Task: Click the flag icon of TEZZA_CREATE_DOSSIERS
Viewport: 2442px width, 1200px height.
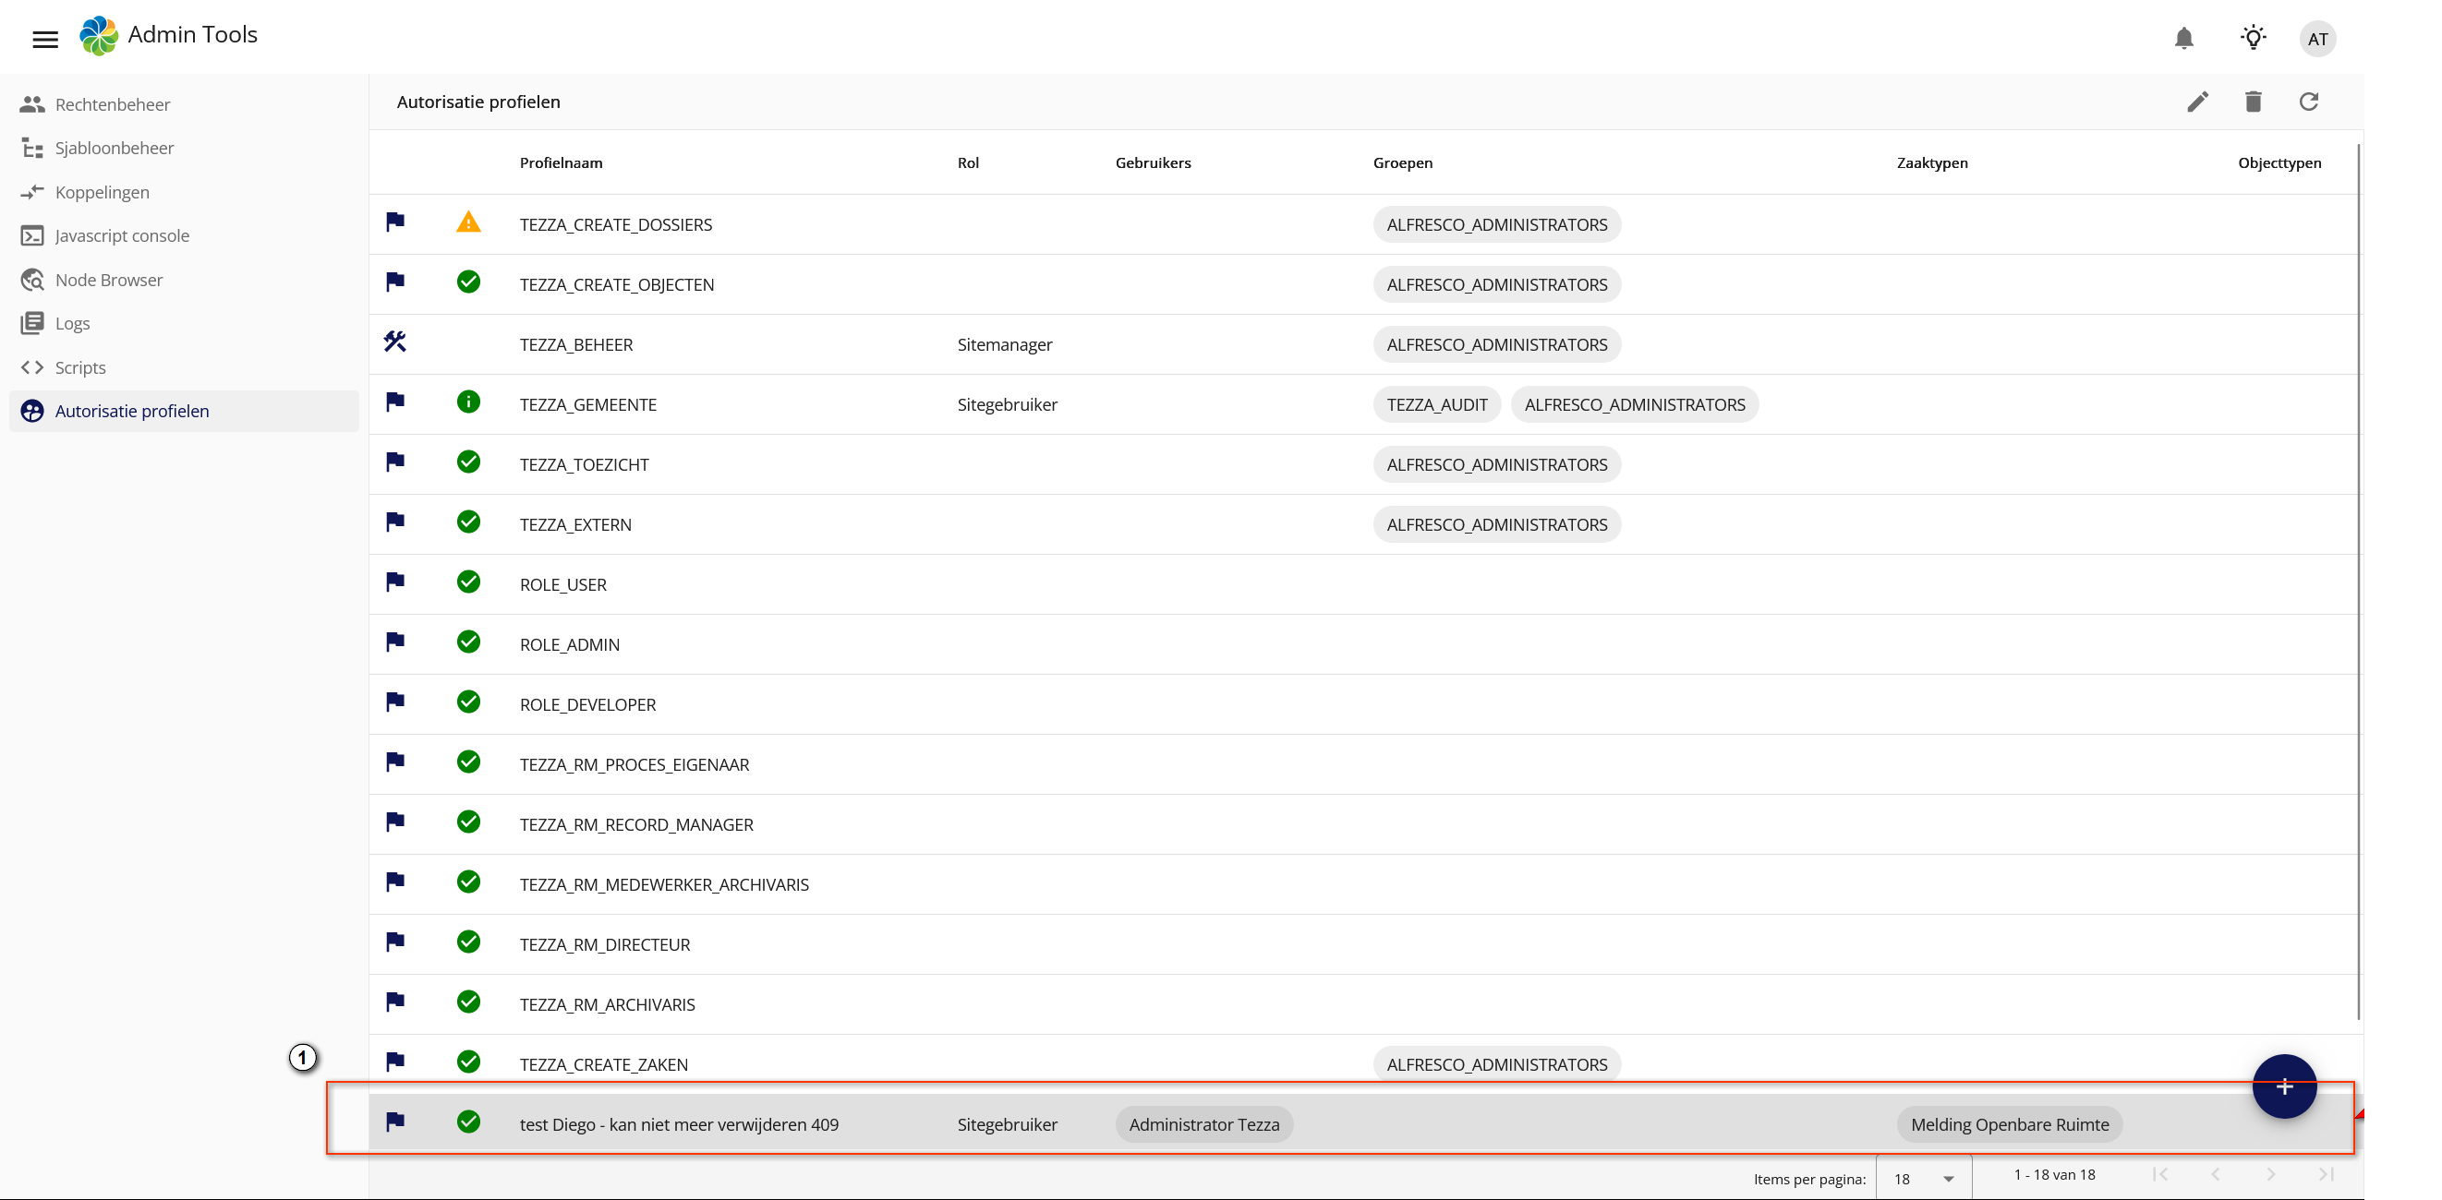Action: tap(395, 222)
